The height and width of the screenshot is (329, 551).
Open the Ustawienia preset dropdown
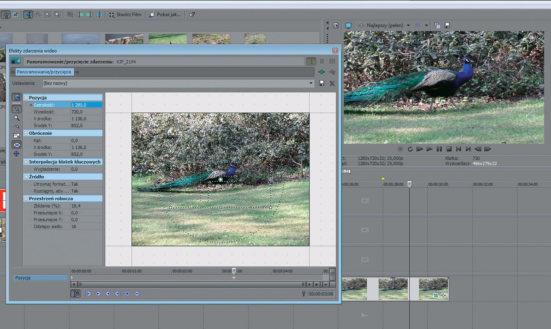point(311,83)
